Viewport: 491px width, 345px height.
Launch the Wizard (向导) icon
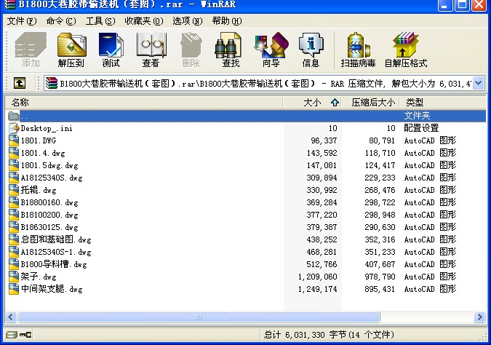[x=271, y=49]
